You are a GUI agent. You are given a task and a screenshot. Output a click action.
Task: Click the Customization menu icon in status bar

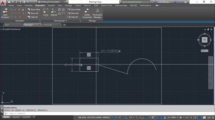click(213, 117)
